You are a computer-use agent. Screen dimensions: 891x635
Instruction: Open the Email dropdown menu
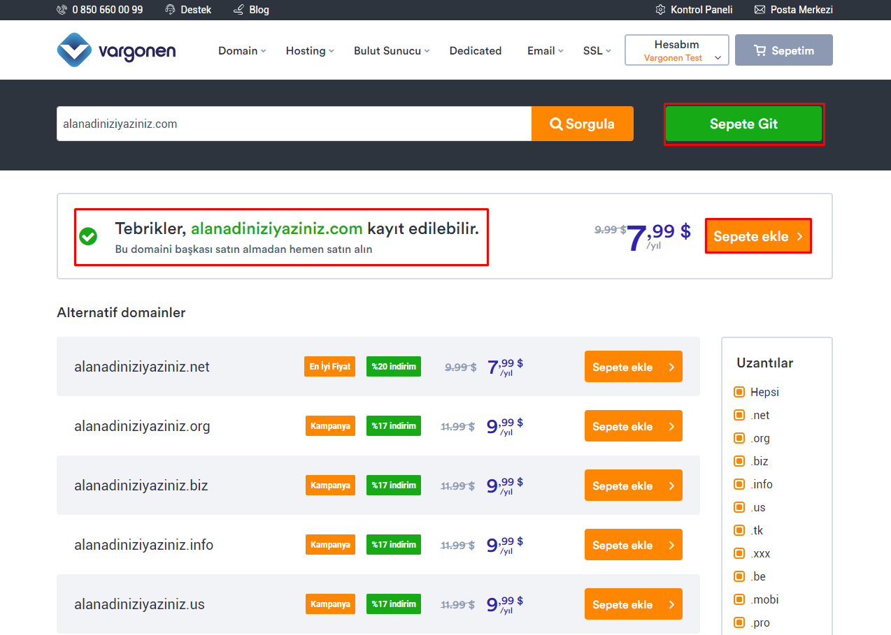[546, 50]
